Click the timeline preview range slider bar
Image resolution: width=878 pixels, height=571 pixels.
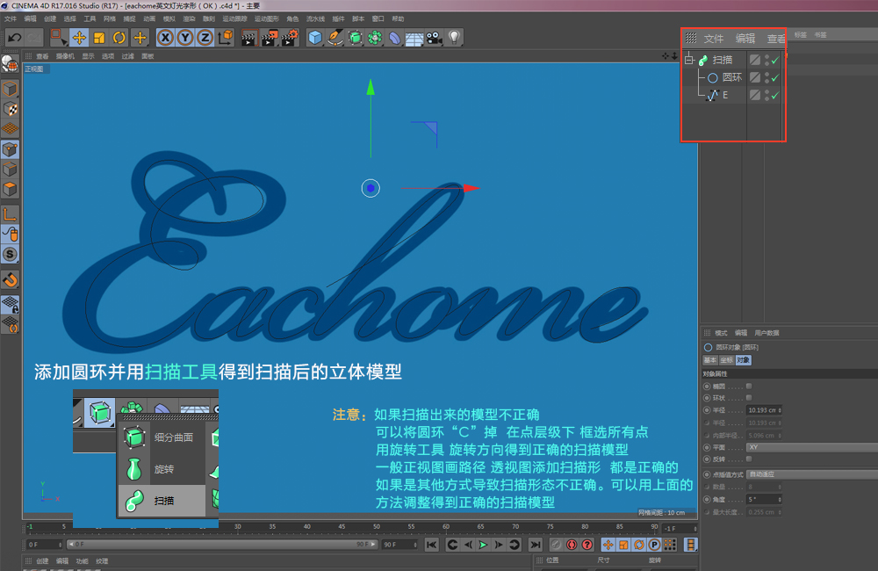tap(222, 544)
